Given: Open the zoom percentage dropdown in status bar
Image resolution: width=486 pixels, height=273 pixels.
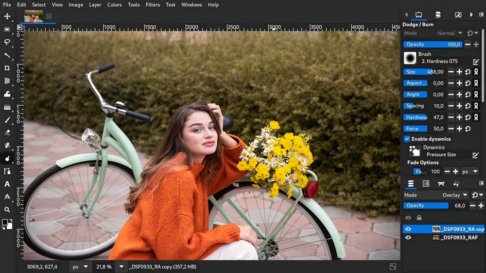Looking at the screenshot, I should (x=121, y=267).
